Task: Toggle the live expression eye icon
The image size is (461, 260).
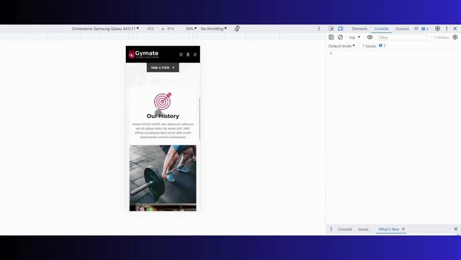Action: 370,37
